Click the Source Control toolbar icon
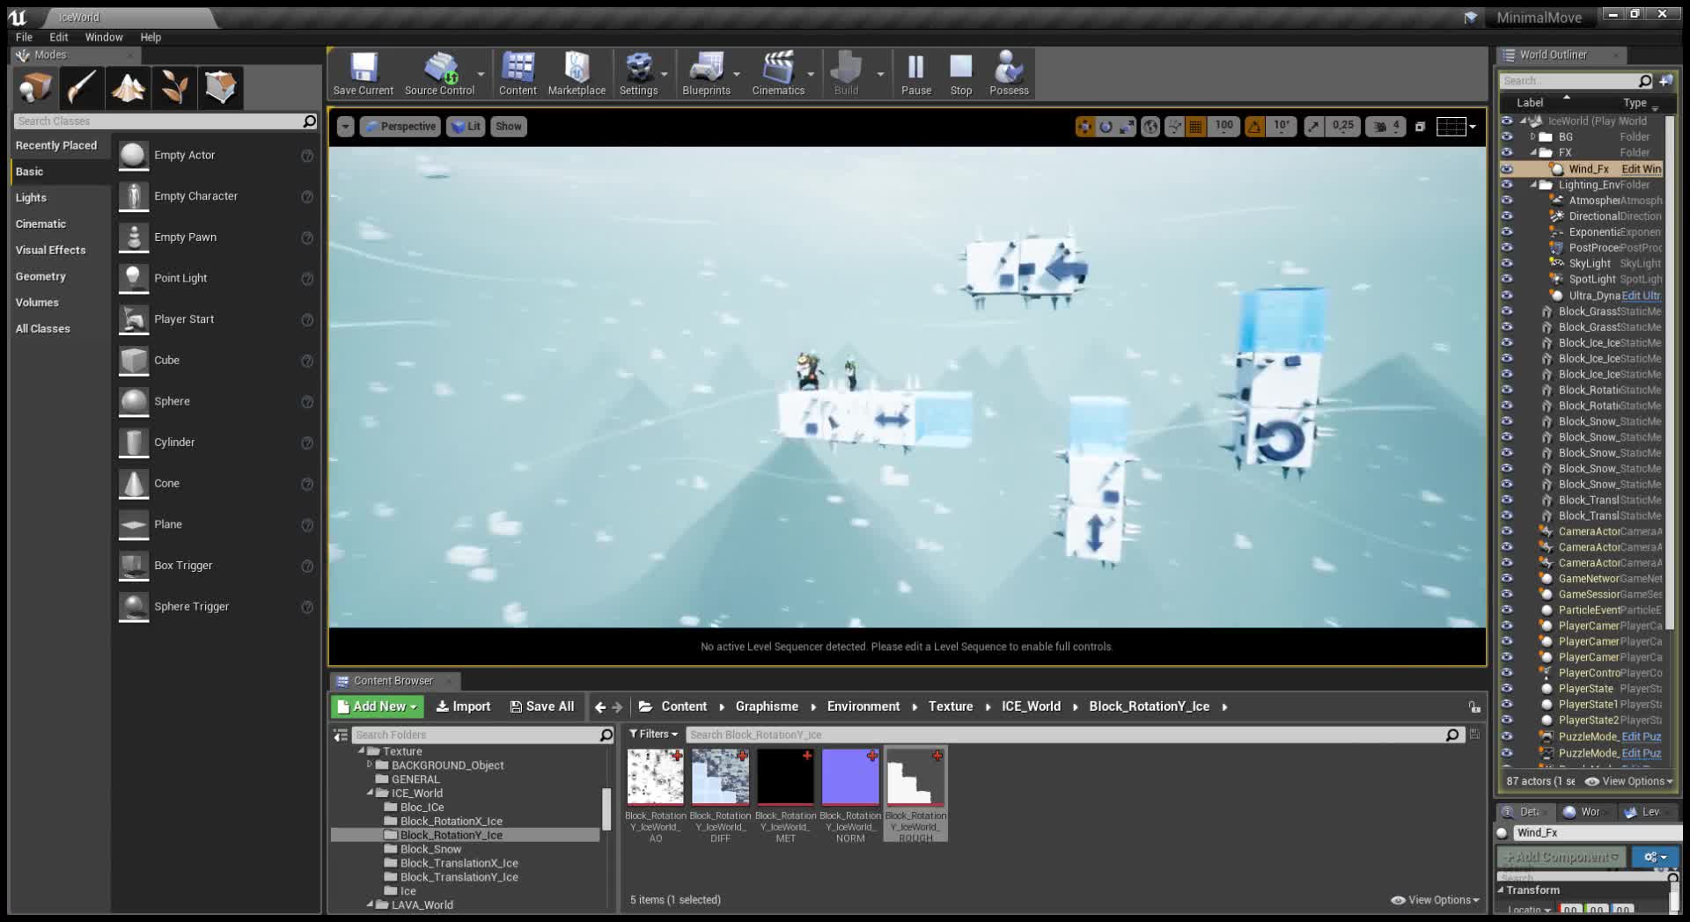 439,74
